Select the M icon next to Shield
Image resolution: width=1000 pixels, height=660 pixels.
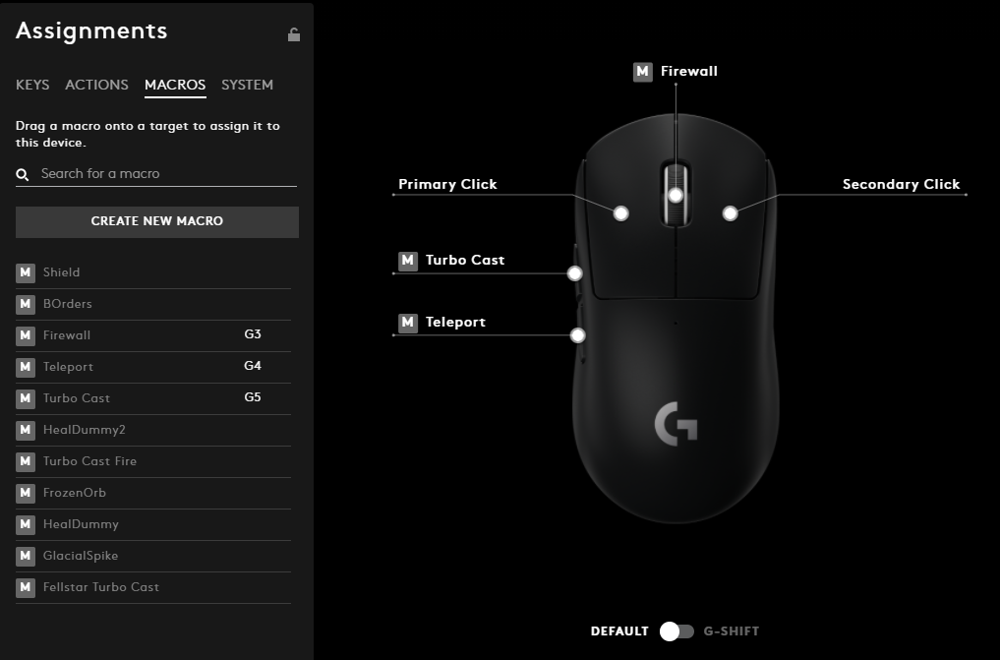coord(26,272)
